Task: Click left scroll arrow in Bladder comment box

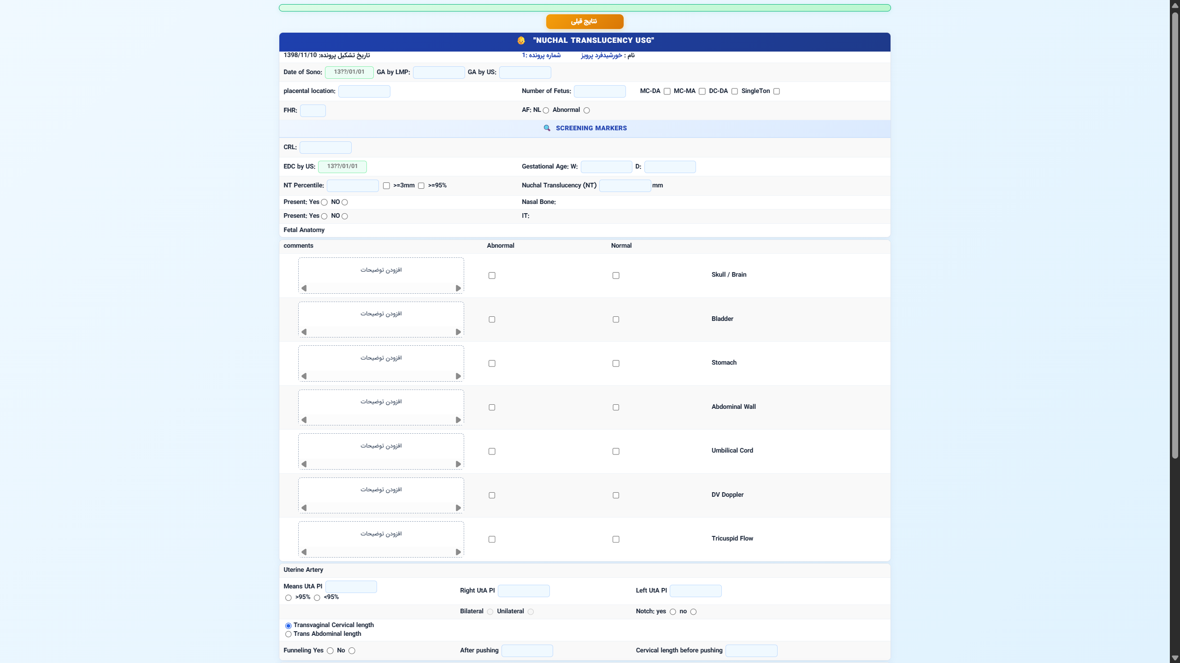Action: coord(304,332)
